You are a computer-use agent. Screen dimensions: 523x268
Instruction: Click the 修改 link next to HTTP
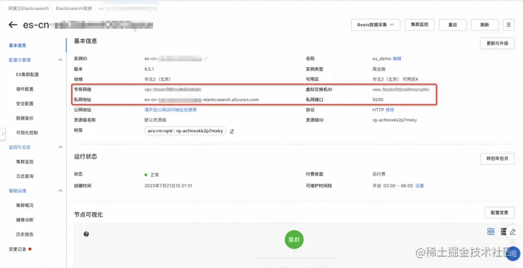(x=390, y=109)
